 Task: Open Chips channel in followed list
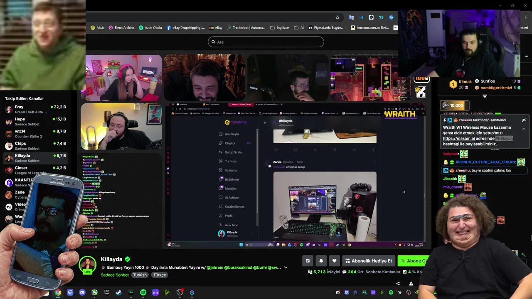tap(36, 146)
